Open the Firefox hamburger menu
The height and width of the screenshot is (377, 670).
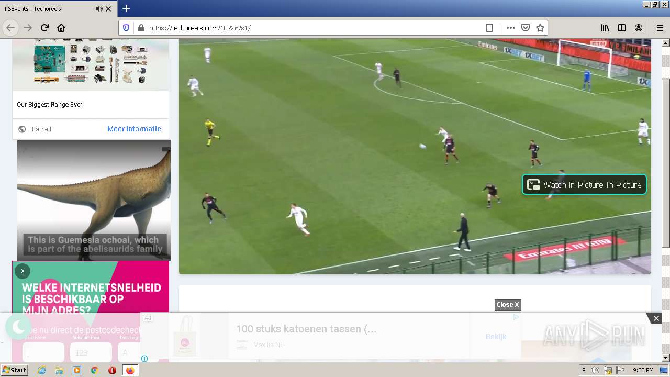[660, 28]
